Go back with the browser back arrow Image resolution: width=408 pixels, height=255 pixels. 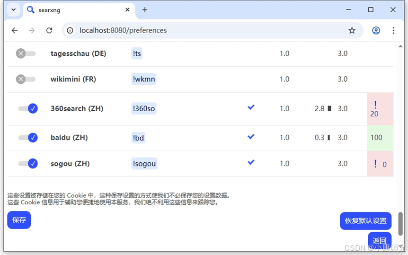(15, 30)
